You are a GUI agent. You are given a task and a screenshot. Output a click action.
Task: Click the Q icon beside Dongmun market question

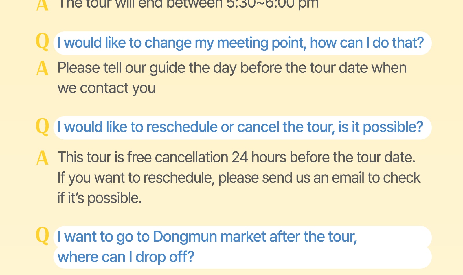(43, 235)
